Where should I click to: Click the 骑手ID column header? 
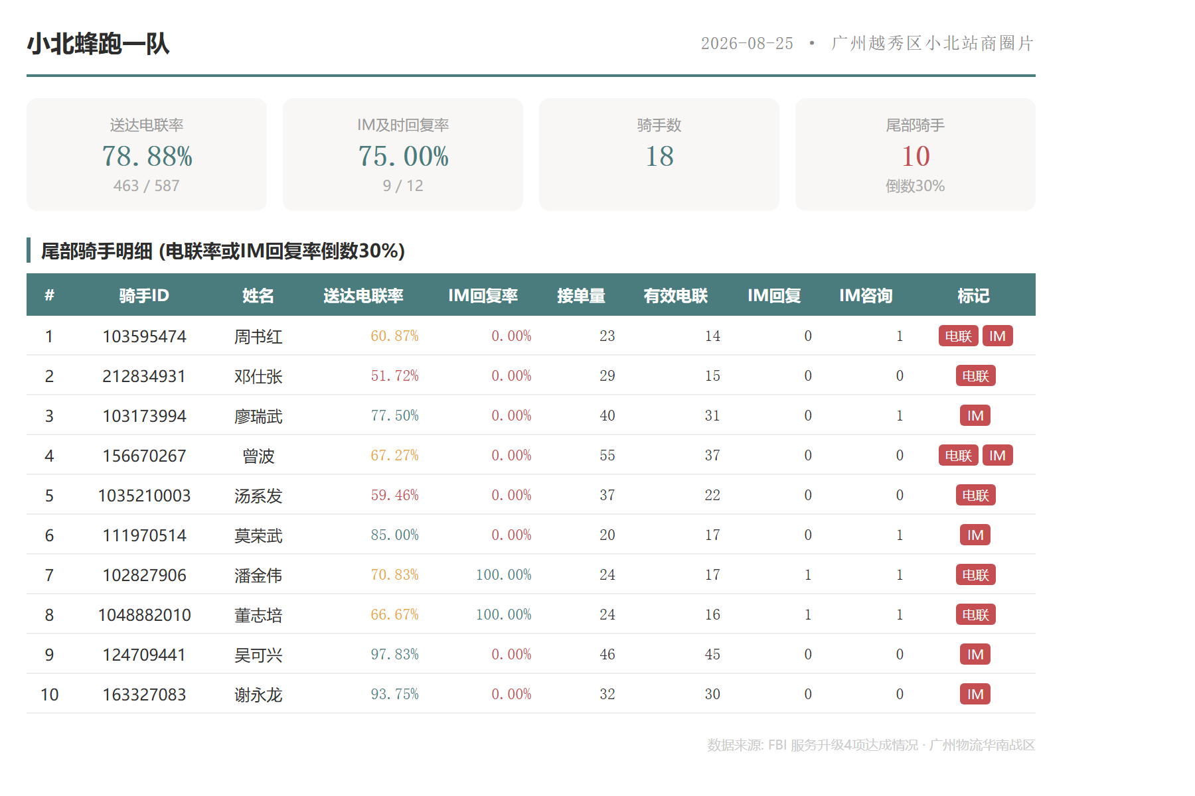[x=144, y=295]
